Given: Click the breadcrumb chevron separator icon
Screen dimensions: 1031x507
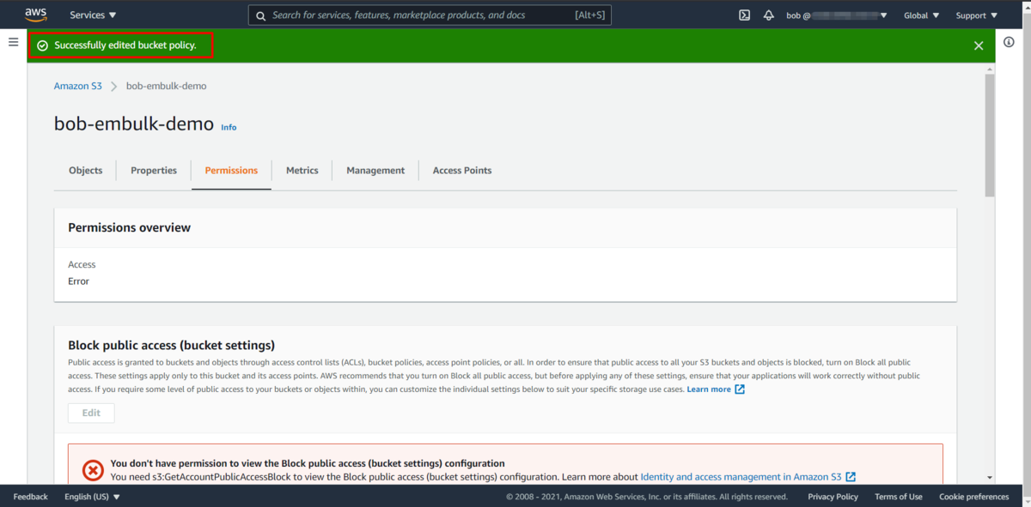Looking at the screenshot, I should 114,86.
